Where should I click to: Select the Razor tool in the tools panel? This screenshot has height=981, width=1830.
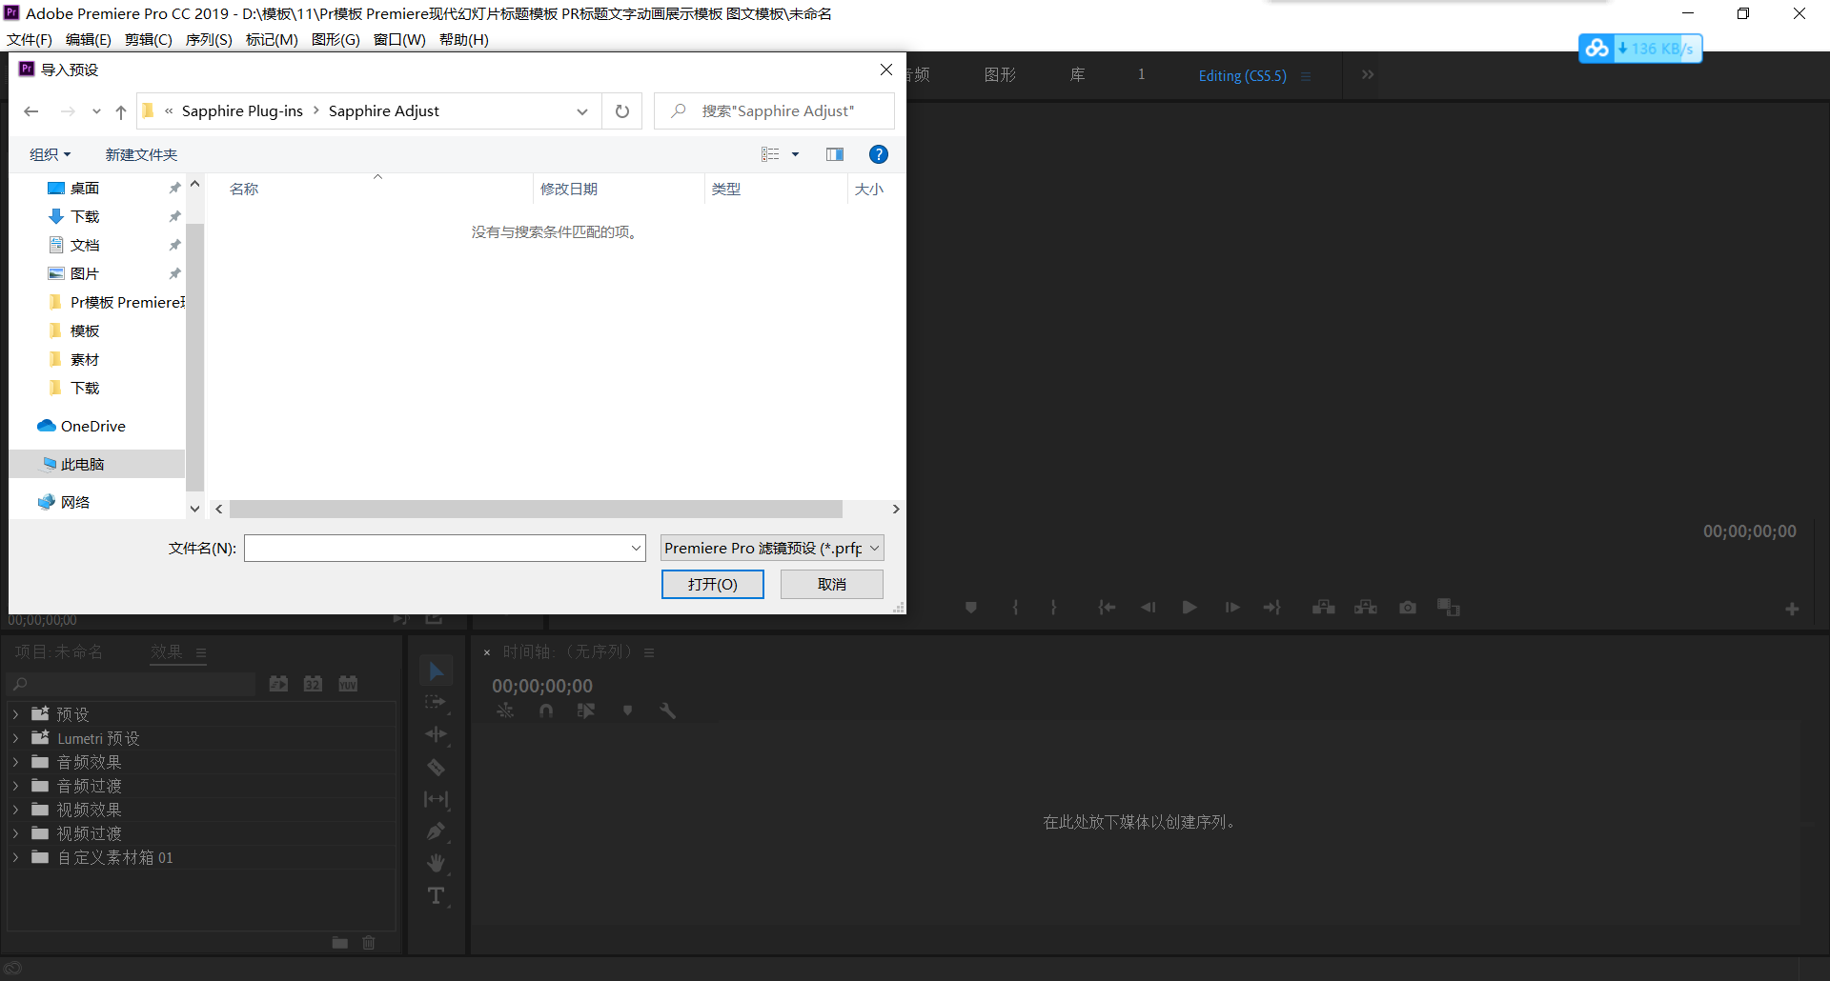436,768
